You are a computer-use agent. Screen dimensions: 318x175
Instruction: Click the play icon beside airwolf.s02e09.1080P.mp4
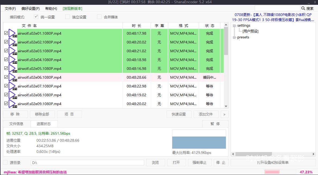click(x=12, y=103)
